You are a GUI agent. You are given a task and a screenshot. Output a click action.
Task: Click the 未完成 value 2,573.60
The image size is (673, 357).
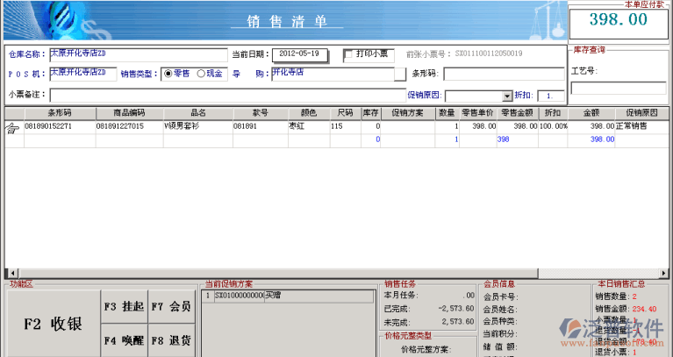pyautogui.click(x=458, y=322)
